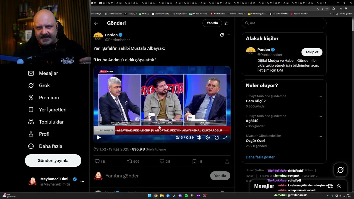This screenshot has height=199, width=354.
Task: Repost using the icon showing 906
Action: 133,161
